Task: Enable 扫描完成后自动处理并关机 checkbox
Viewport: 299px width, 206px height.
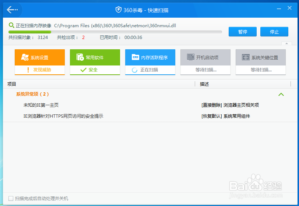Action: tap(11, 198)
